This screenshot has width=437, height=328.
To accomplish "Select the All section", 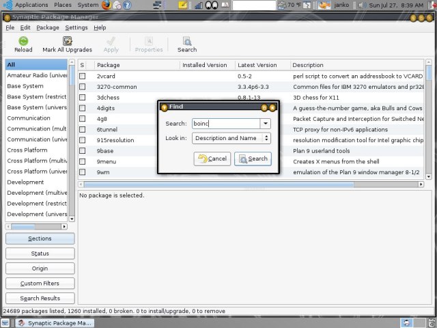I will (x=36, y=65).
